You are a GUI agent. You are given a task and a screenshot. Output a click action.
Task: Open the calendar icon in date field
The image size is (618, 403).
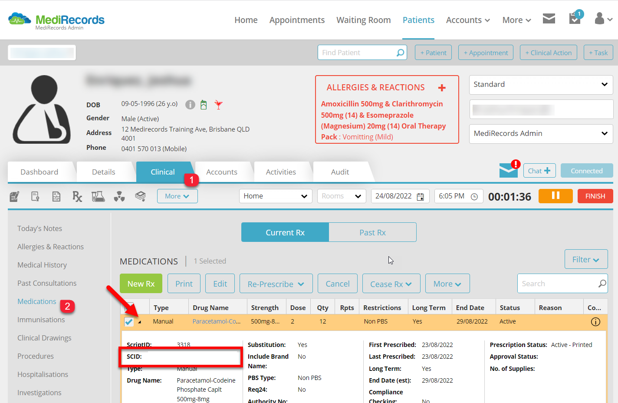click(x=420, y=197)
